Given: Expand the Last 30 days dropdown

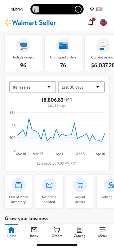Looking at the screenshot, I should click(81, 87).
